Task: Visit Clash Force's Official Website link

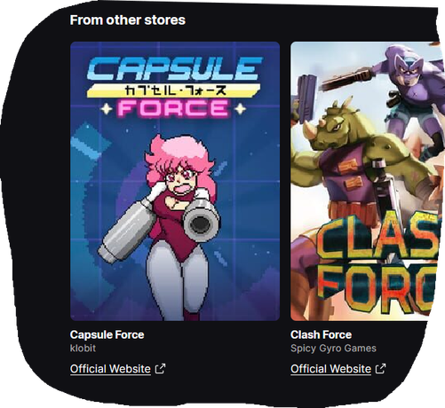Action: pyautogui.click(x=330, y=369)
